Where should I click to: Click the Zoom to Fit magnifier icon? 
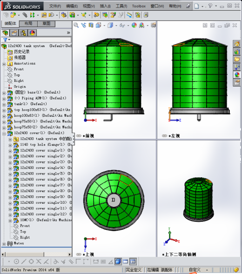coord(76,25)
